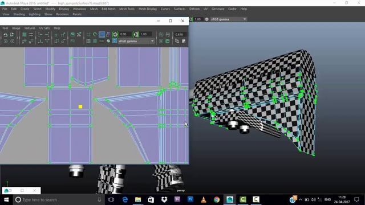Click the first flip UVs icon in UV editor
The height and width of the screenshot is (205, 365).
(x=6, y=35)
